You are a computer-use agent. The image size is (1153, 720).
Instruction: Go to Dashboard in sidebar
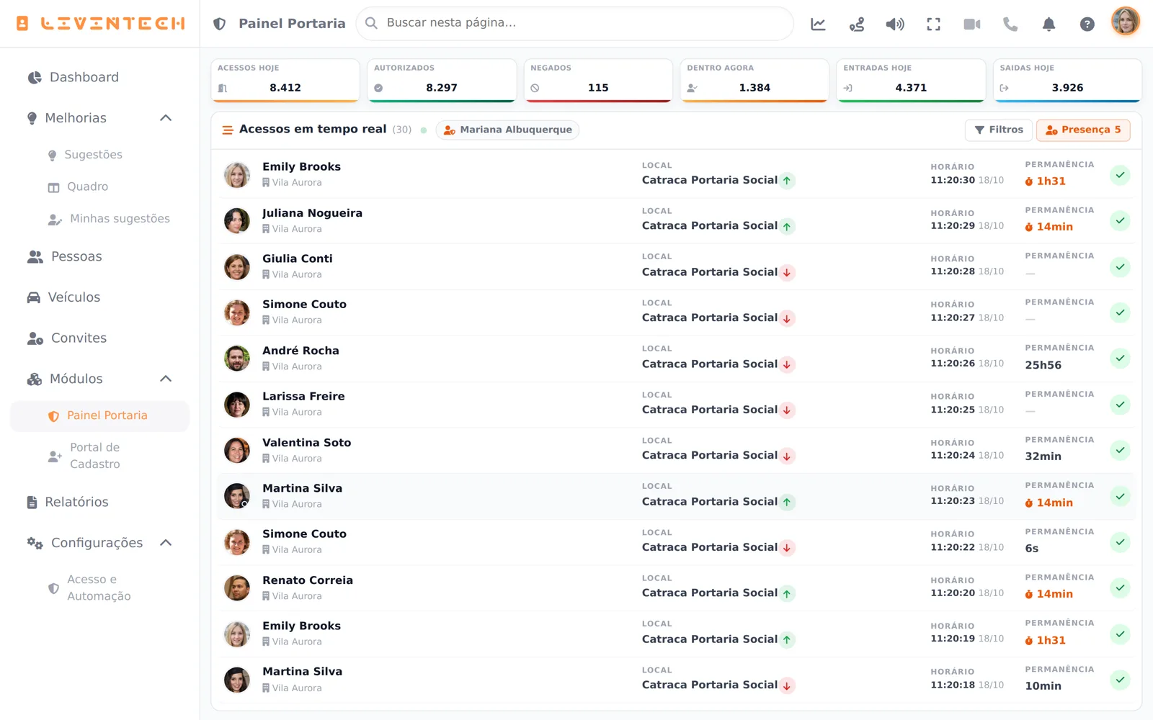pos(100,77)
